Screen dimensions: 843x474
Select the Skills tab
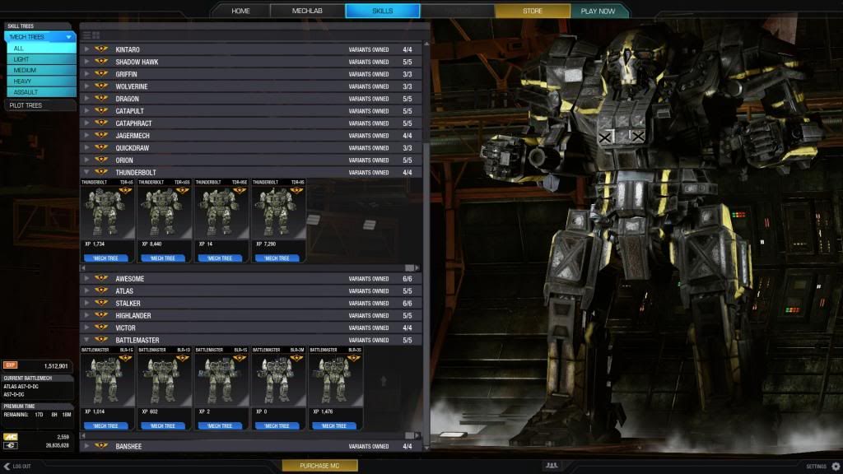382,11
